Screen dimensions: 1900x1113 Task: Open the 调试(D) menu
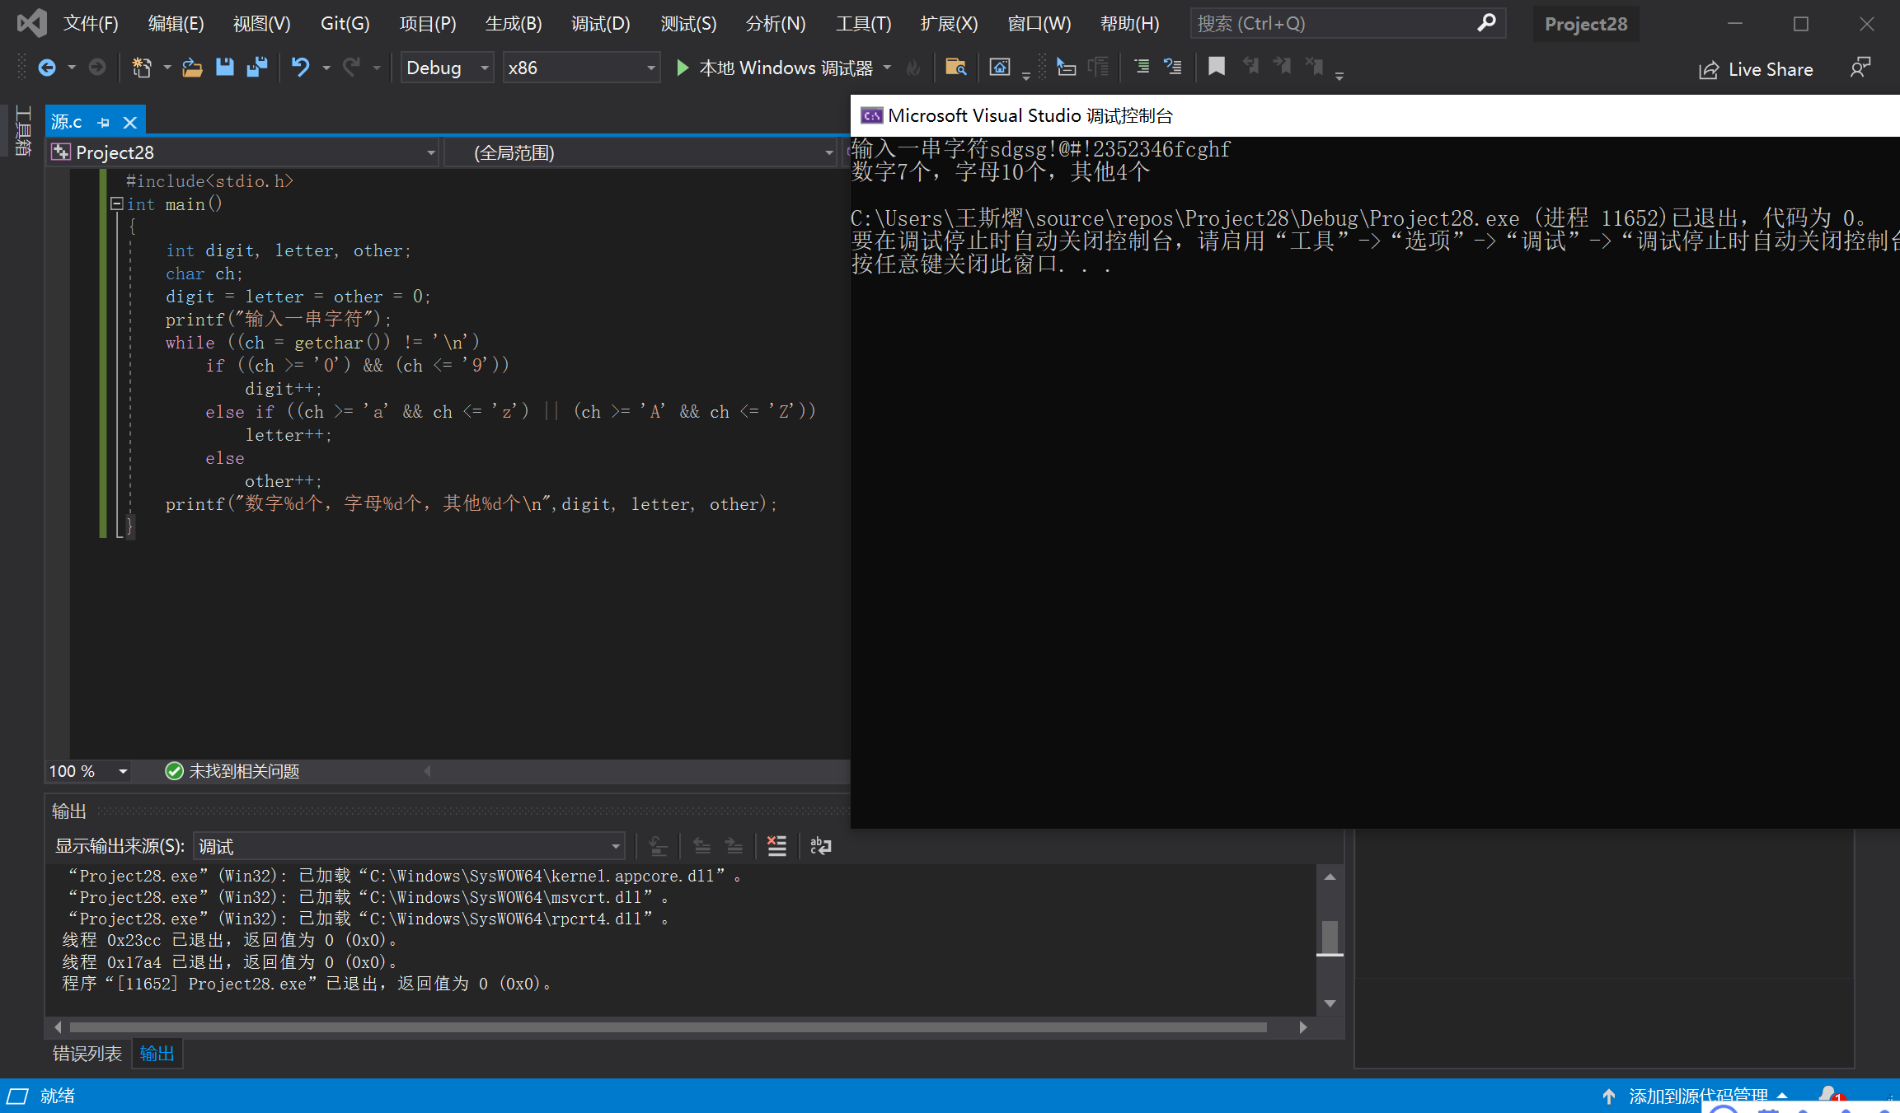(x=600, y=24)
